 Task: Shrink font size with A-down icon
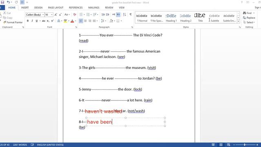pyautogui.click(x=60, y=15)
